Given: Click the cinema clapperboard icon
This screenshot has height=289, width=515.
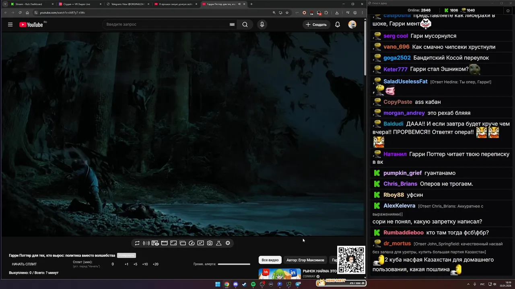Looking at the screenshot, I should 164,243.
